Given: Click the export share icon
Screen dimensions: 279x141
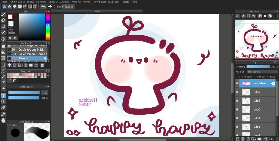Looking at the screenshot, I should (x=10, y=7).
